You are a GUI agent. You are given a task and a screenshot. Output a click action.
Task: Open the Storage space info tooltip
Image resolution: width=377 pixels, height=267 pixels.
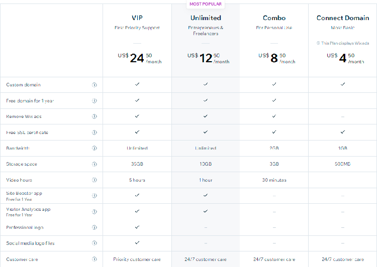pyautogui.click(x=95, y=164)
